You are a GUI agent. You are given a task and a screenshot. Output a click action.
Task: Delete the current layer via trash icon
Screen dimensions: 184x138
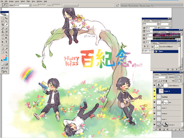click(x=179, y=129)
